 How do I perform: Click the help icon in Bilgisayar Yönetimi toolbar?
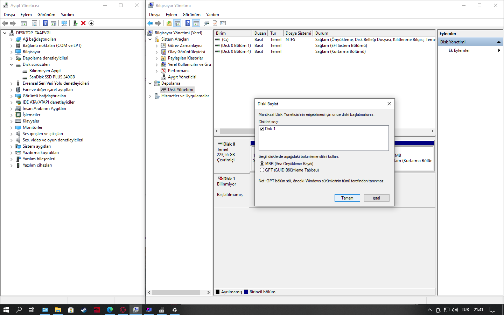click(188, 23)
